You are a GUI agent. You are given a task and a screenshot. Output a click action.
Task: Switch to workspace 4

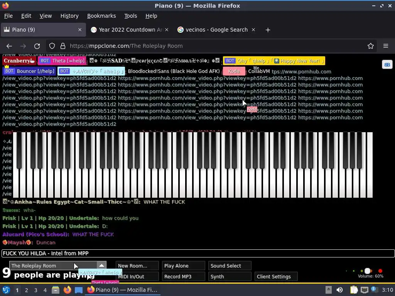coord(45,290)
